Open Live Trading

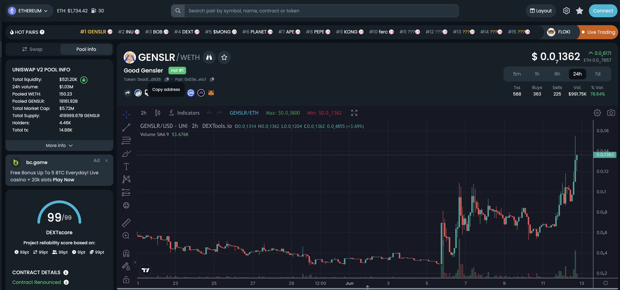pyautogui.click(x=598, y=32)
